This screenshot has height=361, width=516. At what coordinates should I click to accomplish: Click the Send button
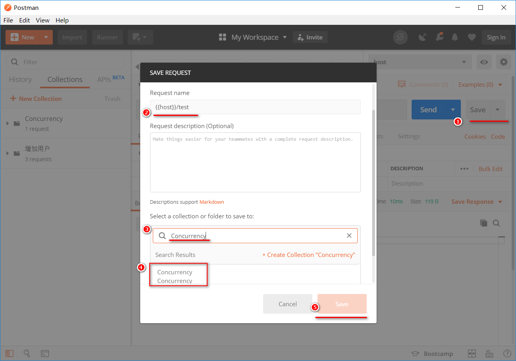pos(429,110)
